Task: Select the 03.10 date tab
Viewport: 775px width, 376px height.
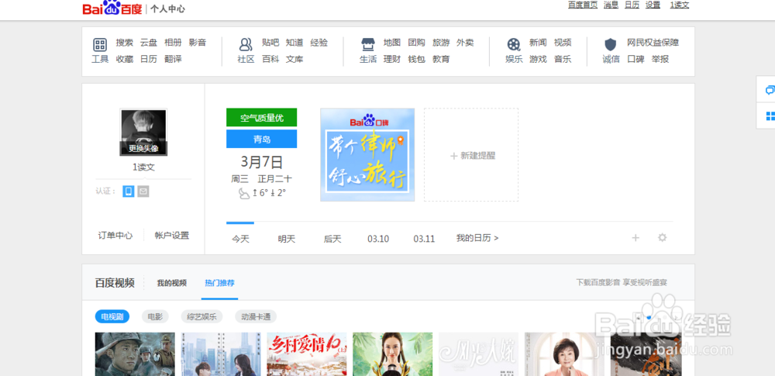Action: pos(378,239)
